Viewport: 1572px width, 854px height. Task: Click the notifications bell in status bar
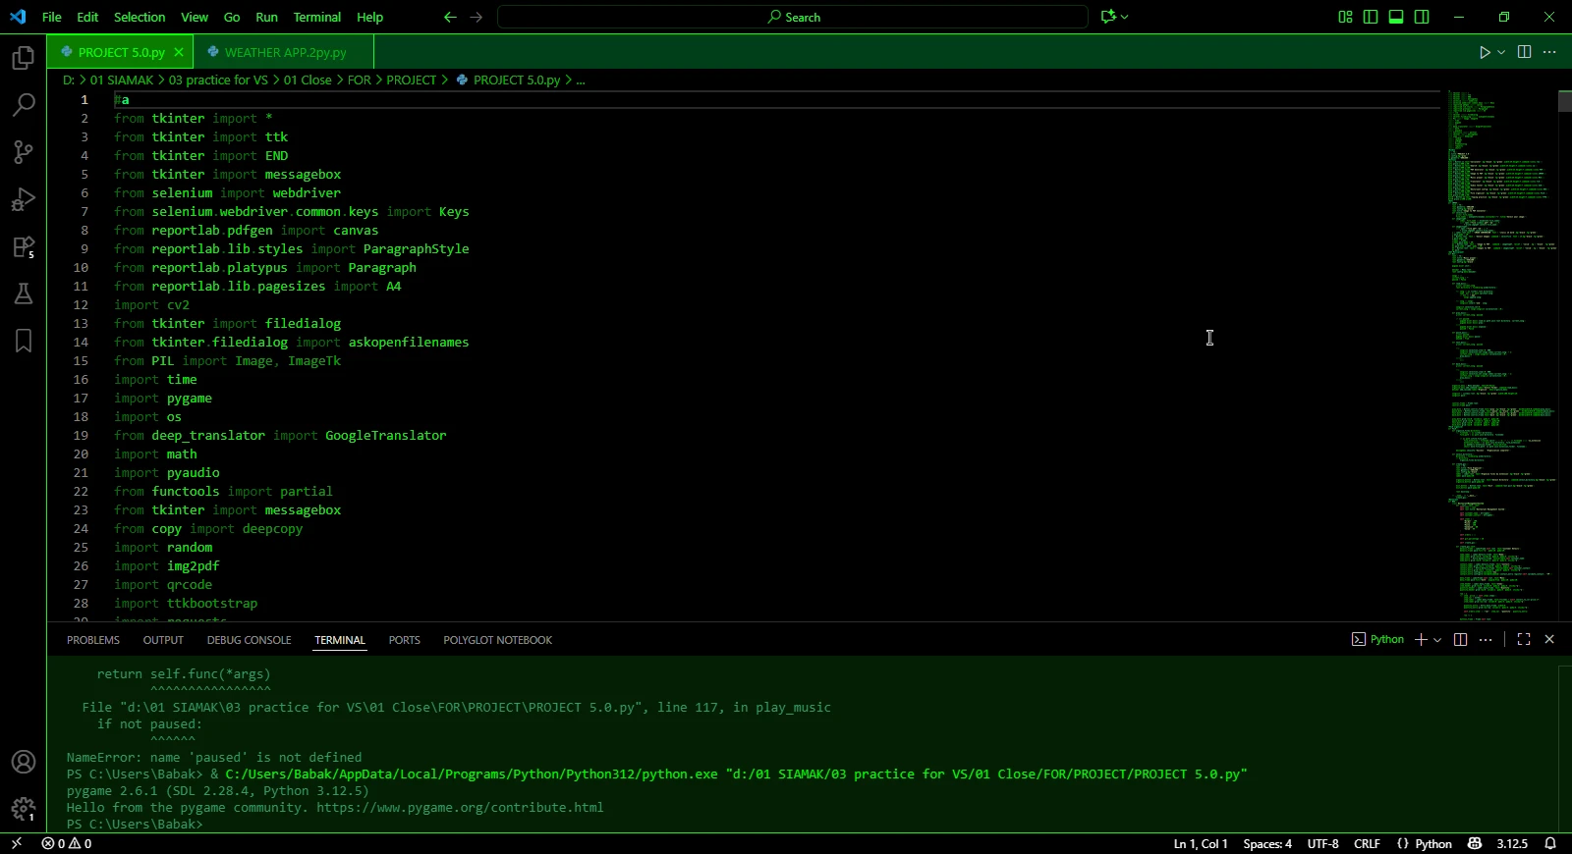click(1550, 844)
